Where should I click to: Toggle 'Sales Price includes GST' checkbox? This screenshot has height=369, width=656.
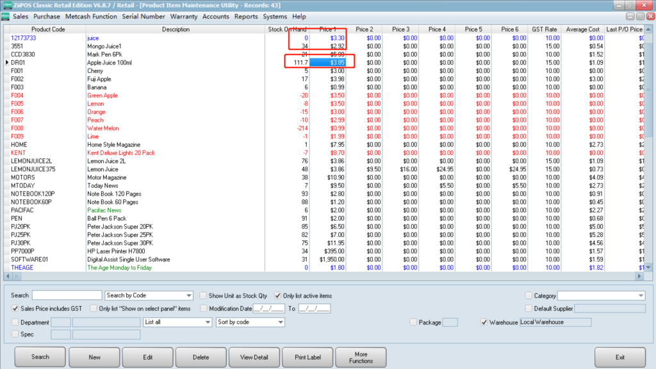(x=15, y=308)
